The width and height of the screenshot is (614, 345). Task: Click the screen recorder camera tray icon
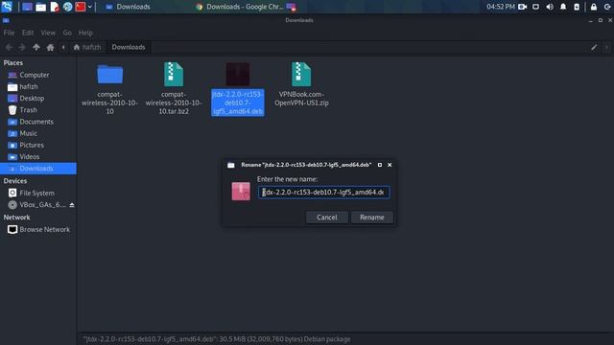tap(522, 7)
